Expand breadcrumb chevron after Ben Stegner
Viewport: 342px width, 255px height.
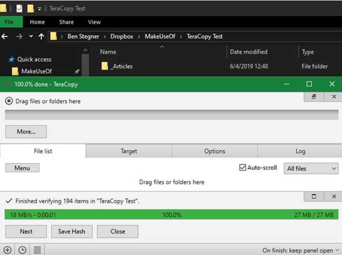[105, 37]
